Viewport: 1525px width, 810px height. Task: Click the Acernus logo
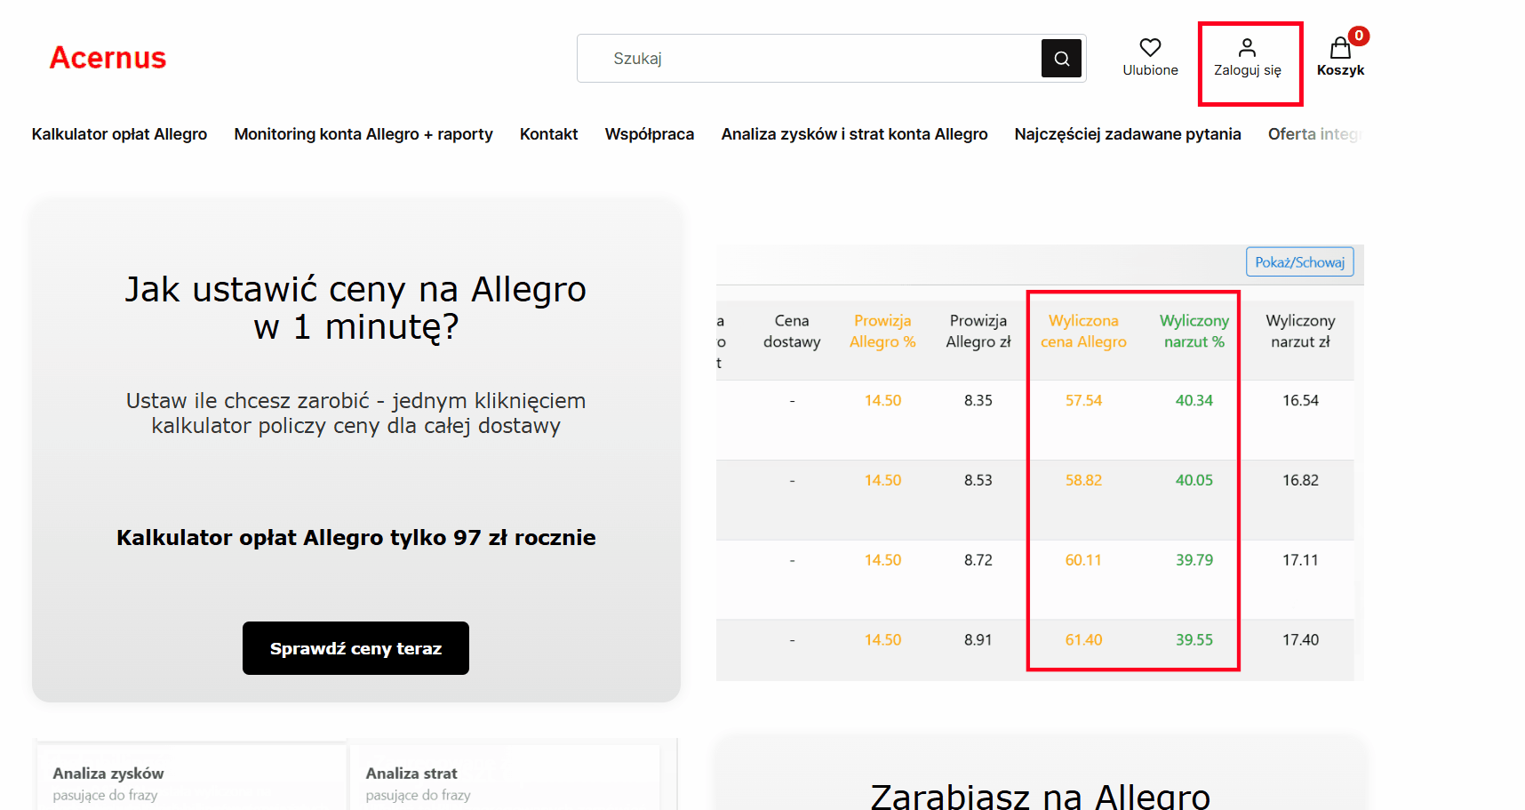pos(108,58)
